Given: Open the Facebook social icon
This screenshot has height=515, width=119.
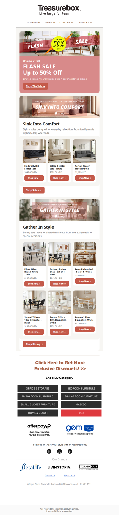Looking at the screenshot, I should pyautogui.click(x=49, y=451).
